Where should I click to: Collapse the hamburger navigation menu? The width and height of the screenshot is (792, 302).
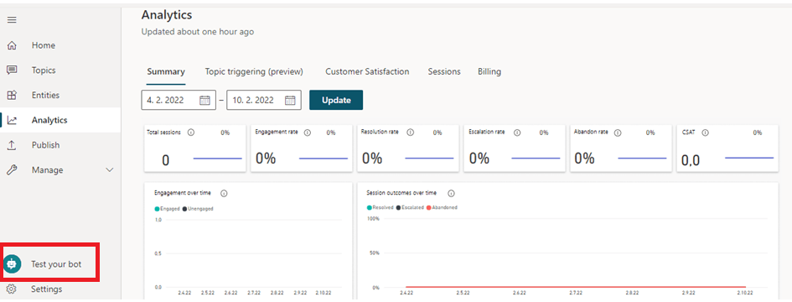pos(12,20)
